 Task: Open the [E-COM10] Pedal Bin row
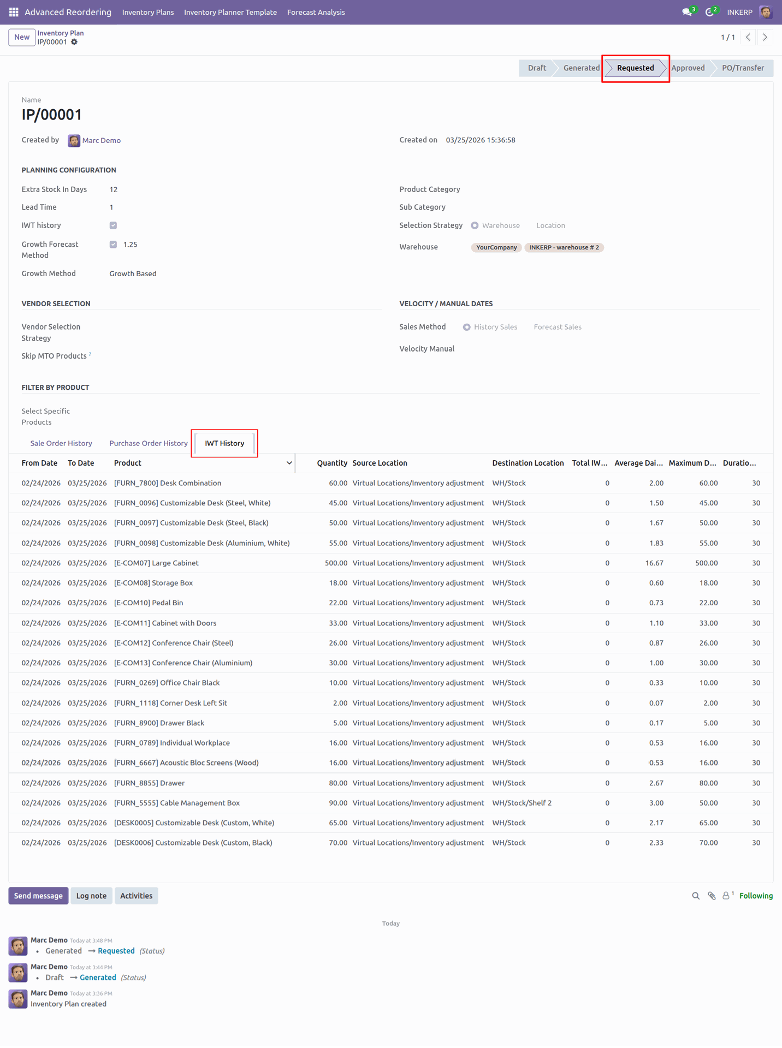[391, 603]
